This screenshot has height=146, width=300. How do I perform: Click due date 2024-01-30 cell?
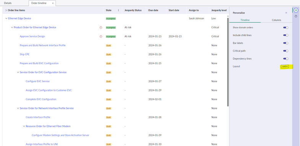pos(155,144)
